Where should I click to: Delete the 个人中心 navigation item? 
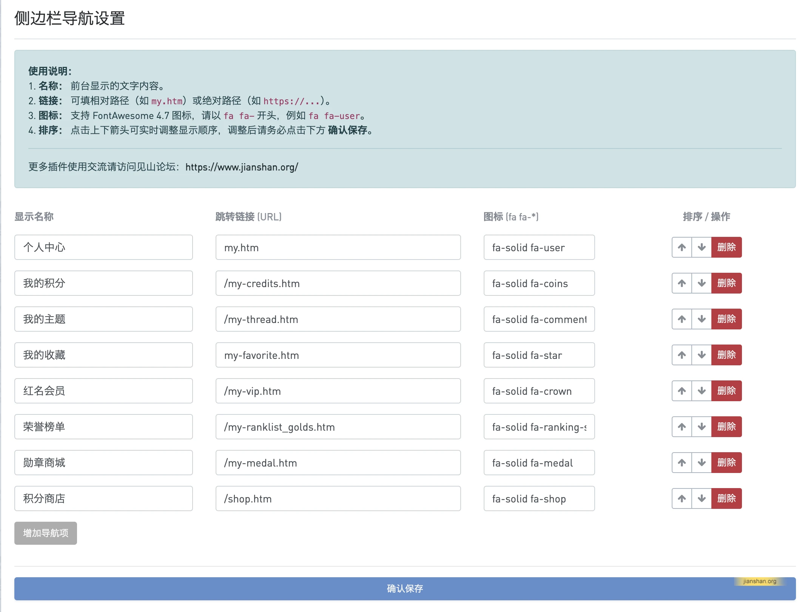point(726,247)
